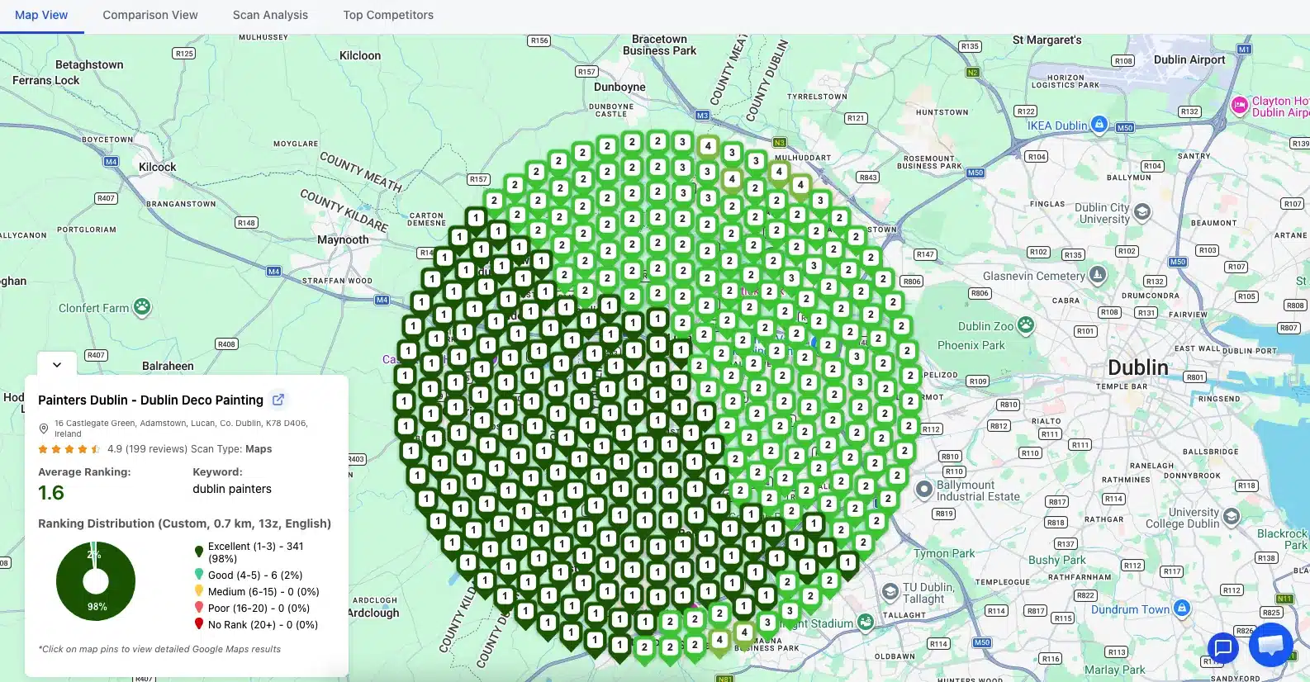Click the location pin icon beside the Castlegate Green address
The height and width of the screenshot is (682, 1310).
click(x=44, y=429)
